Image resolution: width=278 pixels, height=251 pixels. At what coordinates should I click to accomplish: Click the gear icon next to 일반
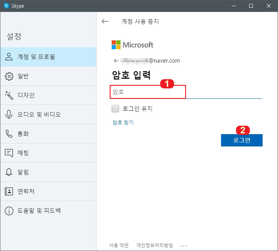(9, 76)
